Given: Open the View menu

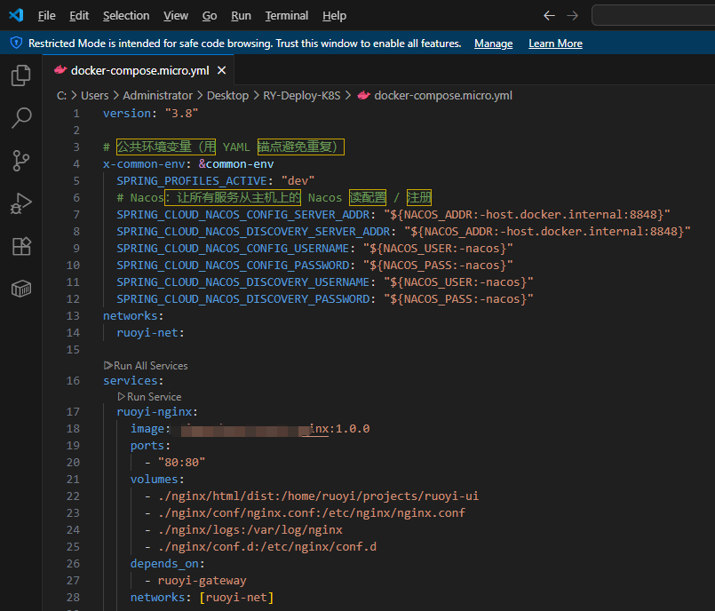Looking at the screenshot, I should pyautogui.click(x=176, y=16).
